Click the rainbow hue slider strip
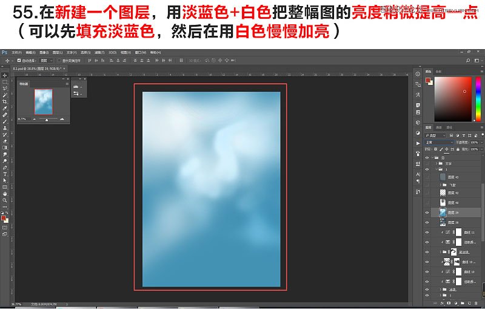The width and height of the screenshot is (485, 309). coord(478,99)
